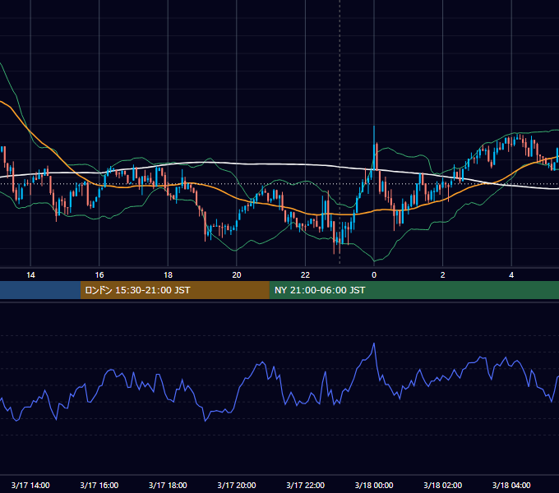559x493 pixels.
Task: Click the hour label 2 on the time axis
Action: pos(443,275)
